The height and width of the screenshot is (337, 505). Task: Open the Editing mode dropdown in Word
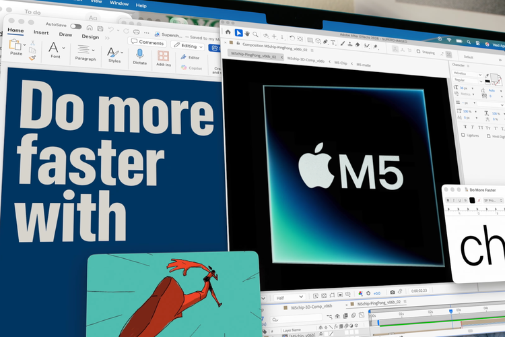[188, 46]
